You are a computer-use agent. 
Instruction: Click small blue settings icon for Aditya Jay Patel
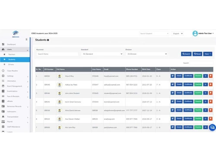(206, 84)
